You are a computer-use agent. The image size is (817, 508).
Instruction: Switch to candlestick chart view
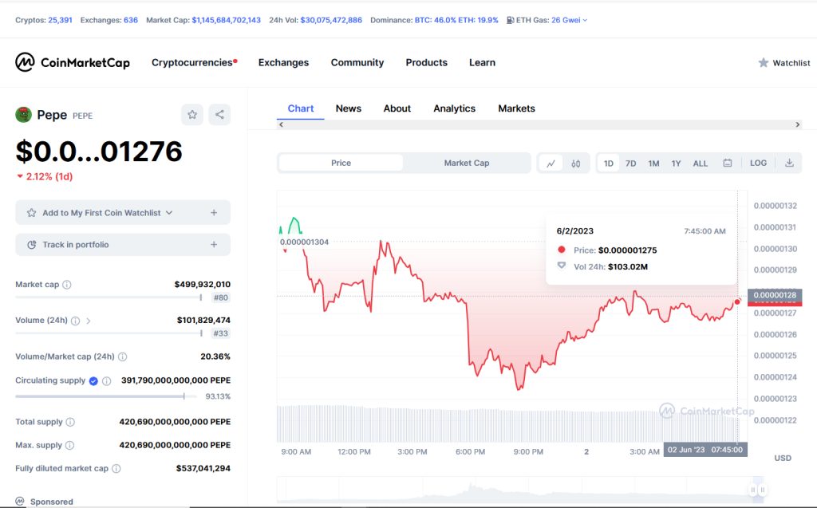pyautogui.click(x=576, y=163)
